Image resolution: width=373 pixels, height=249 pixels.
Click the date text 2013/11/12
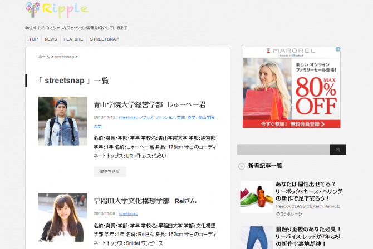pyautogui.click(x=105, y=117)
